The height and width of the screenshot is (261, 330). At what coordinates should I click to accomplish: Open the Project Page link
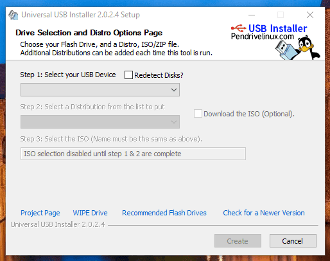40,213
